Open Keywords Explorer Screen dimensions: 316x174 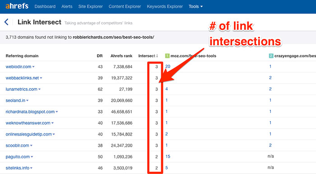(165, 6)
